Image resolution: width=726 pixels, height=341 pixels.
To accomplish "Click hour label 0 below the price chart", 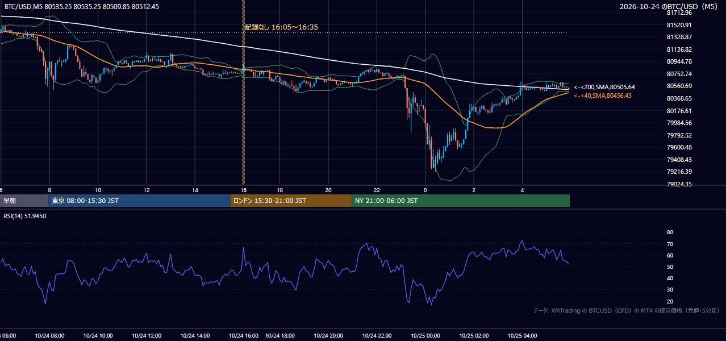I will [x=425, y=190].
